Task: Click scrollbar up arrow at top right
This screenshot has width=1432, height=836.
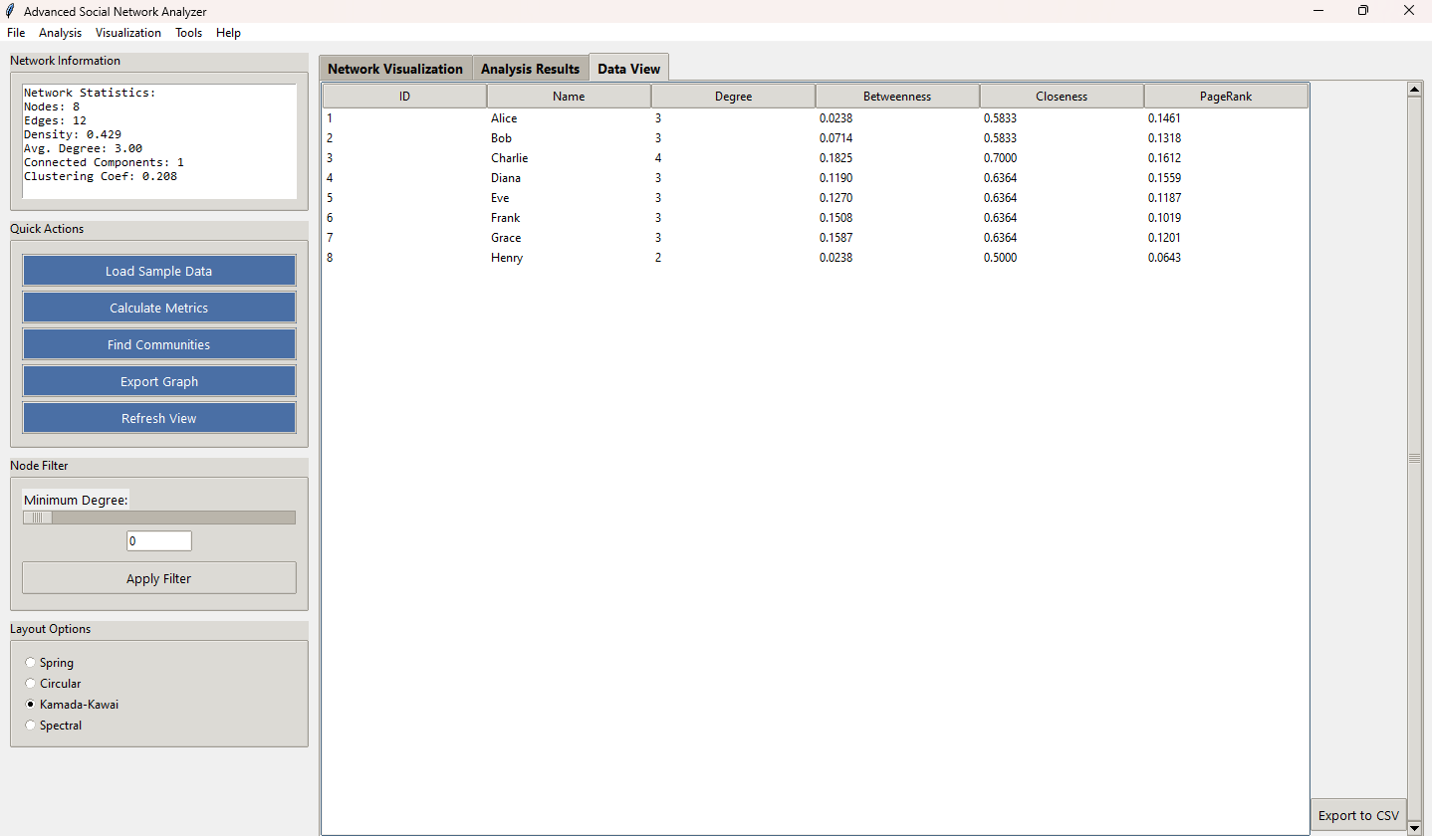Action: [1414, 90]
